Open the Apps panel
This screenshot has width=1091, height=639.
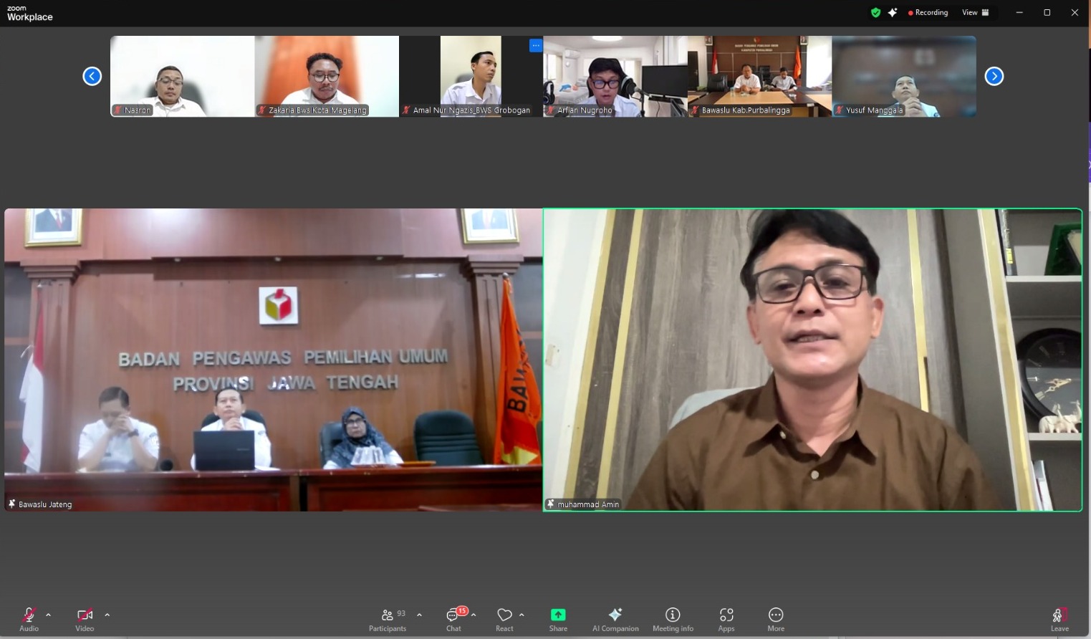click(726, 619)
